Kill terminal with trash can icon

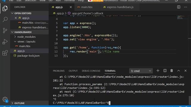pos(172,71)
